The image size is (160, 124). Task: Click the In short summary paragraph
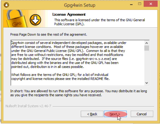(79, 93)
